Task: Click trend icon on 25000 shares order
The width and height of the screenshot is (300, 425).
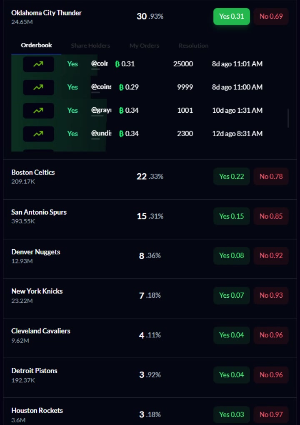Action: click(x=38, y=64)
